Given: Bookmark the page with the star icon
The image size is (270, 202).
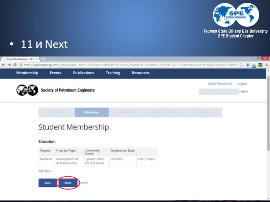Looking at the screenshot, I should (x=242, y=65).
